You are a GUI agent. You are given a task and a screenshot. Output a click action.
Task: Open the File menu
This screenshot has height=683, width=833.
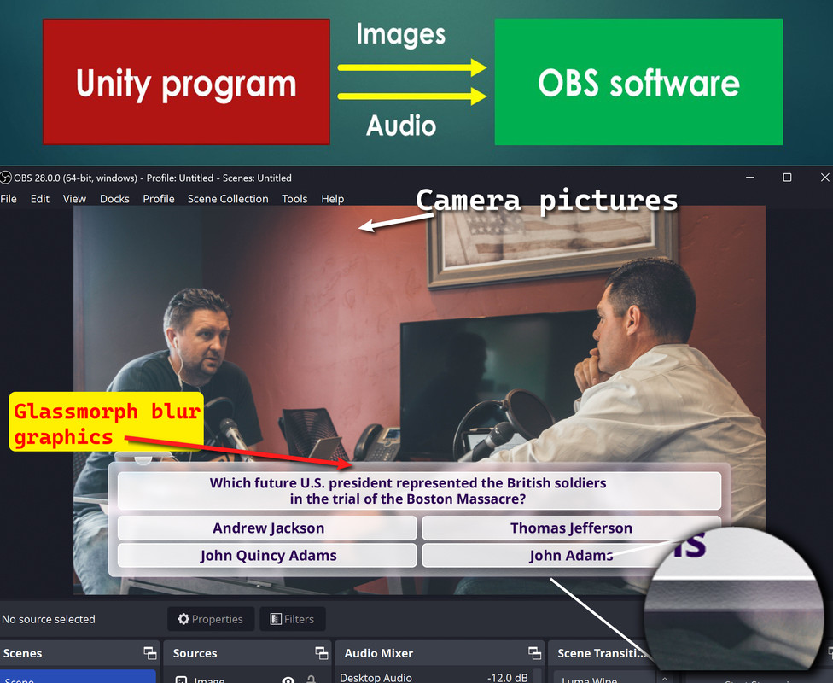pyautogui.click(x=9, y=199)
